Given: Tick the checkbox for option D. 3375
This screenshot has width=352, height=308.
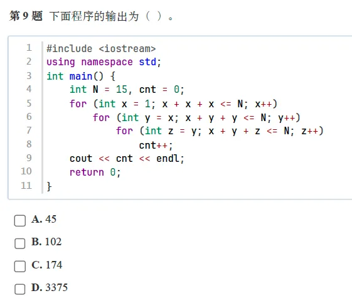Looking at the screenshot, I should 19,289.
